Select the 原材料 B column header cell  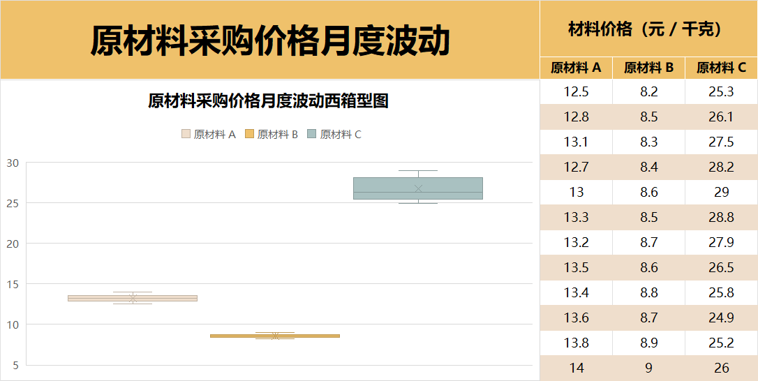pos(648,68)
